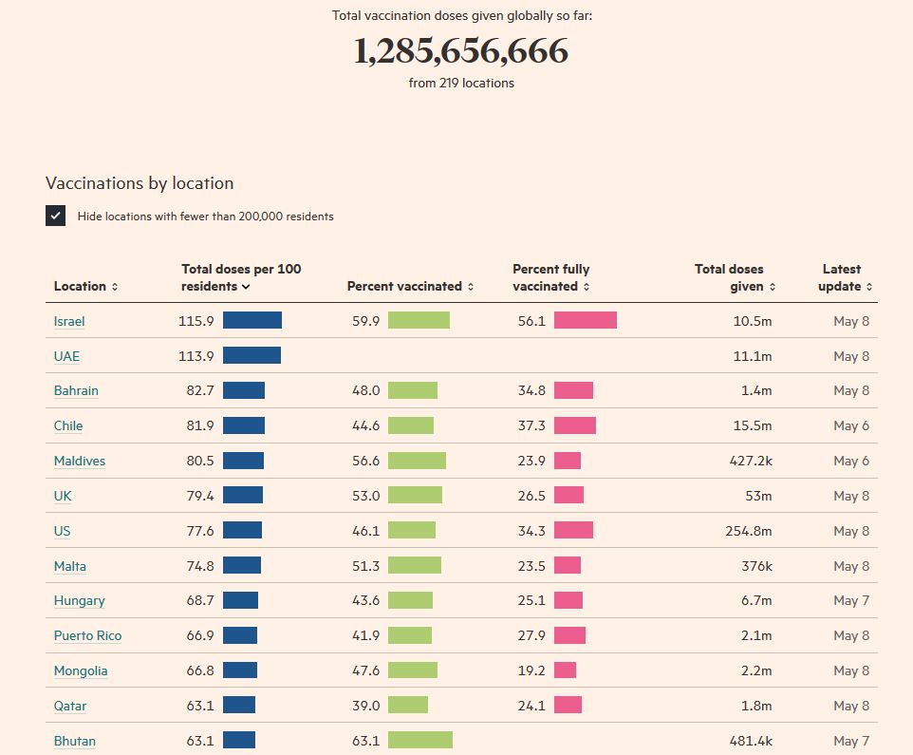Click the UK location link
Screen dimensions: 913x755
[63, 497]
